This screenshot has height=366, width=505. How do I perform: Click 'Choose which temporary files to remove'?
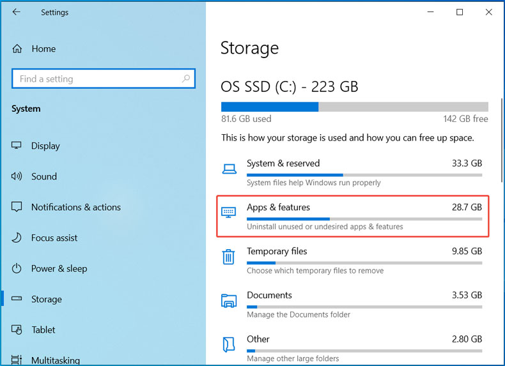(x=315, y=271)
